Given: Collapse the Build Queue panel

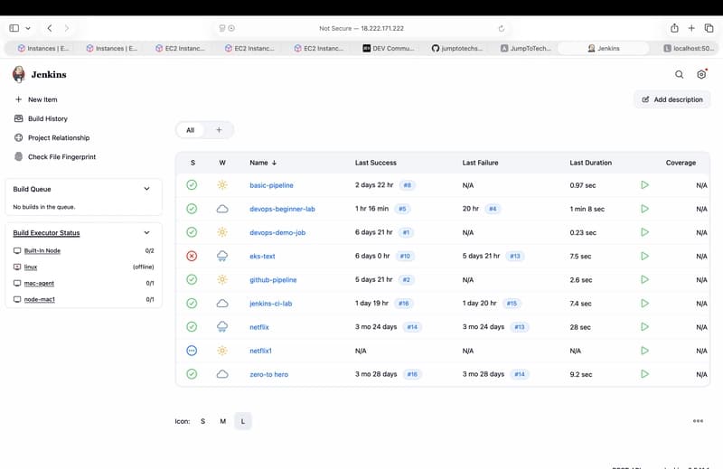Looking at the screenshot, I should point(147,189).
